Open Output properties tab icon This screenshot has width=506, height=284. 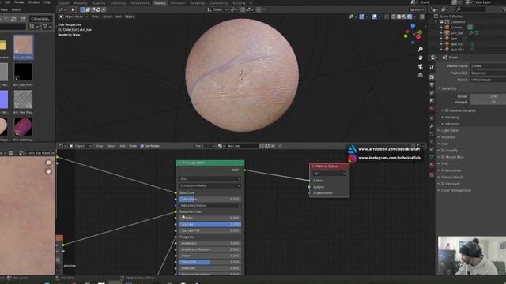432,85
